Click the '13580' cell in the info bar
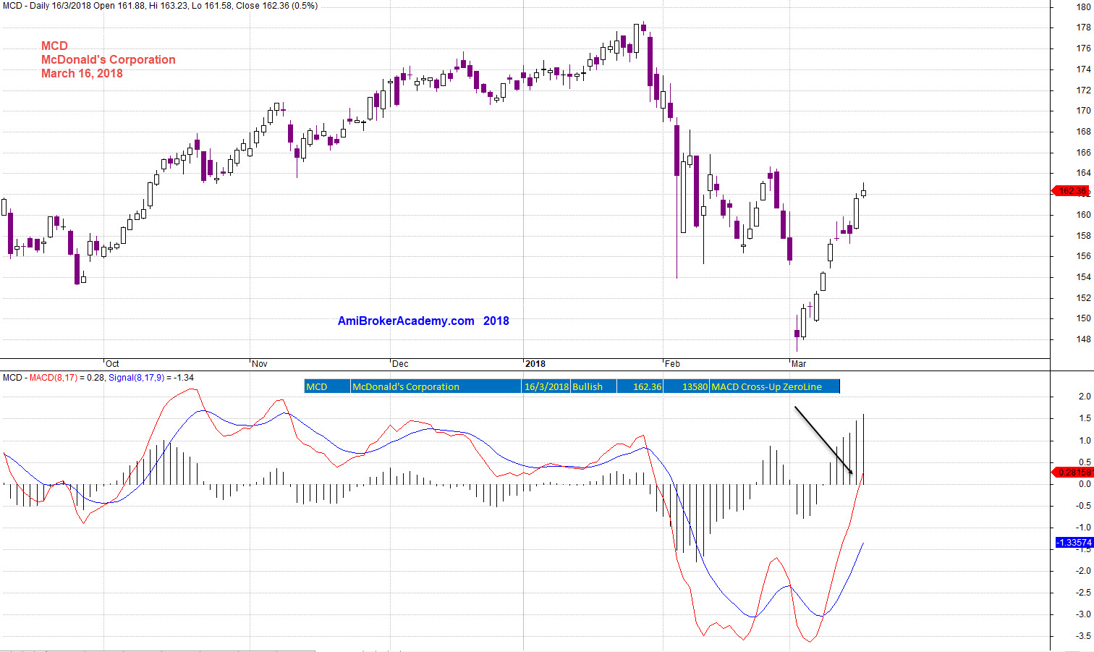Viewport: 1094px width, 652px height. [687, 386]
